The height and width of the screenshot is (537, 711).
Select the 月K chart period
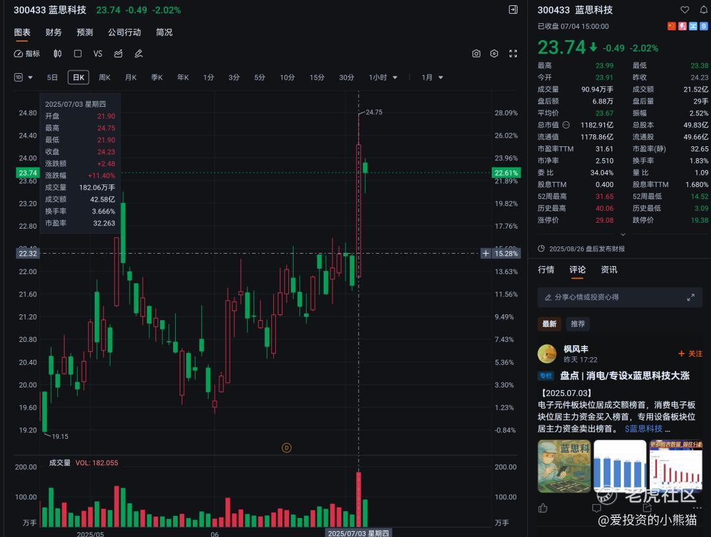click(131, 78)
